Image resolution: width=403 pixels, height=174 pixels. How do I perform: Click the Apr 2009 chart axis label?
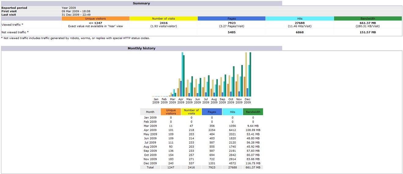point(181,101)
